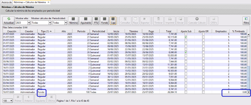Click total 13,833.00 in Quincenal row
This screenshot has height=105, width=251.
pyautogui.click(x=168, y=56)
